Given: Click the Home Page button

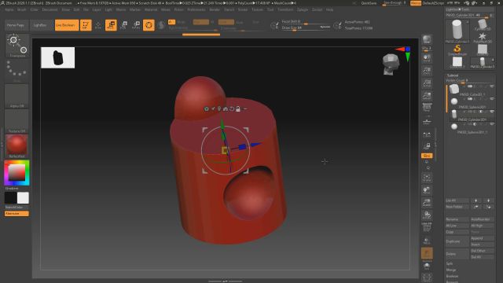Looking at the screenshot, I should coord(16,25).
